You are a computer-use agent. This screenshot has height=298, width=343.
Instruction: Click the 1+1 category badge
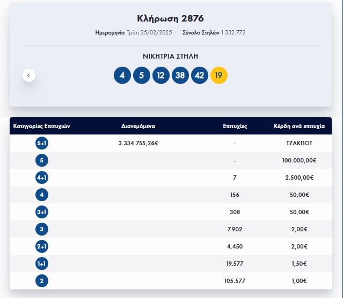(x=42, y=264)
